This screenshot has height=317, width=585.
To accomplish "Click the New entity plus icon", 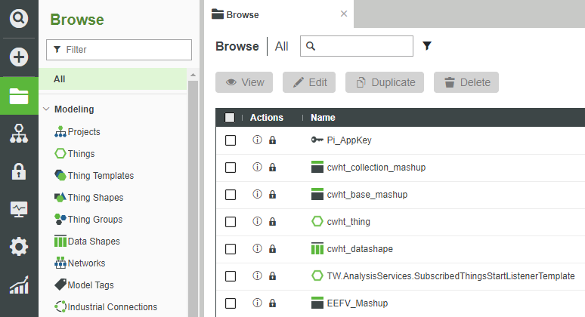I will (x=19, y=57).
